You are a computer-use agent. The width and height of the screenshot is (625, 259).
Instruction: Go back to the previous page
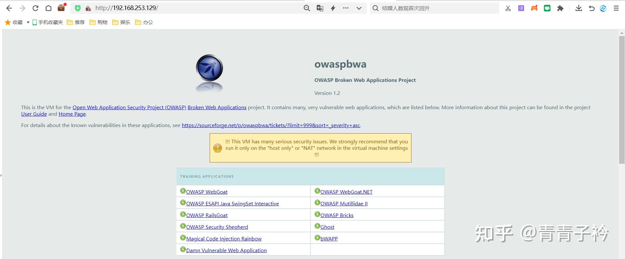(9, 8)
